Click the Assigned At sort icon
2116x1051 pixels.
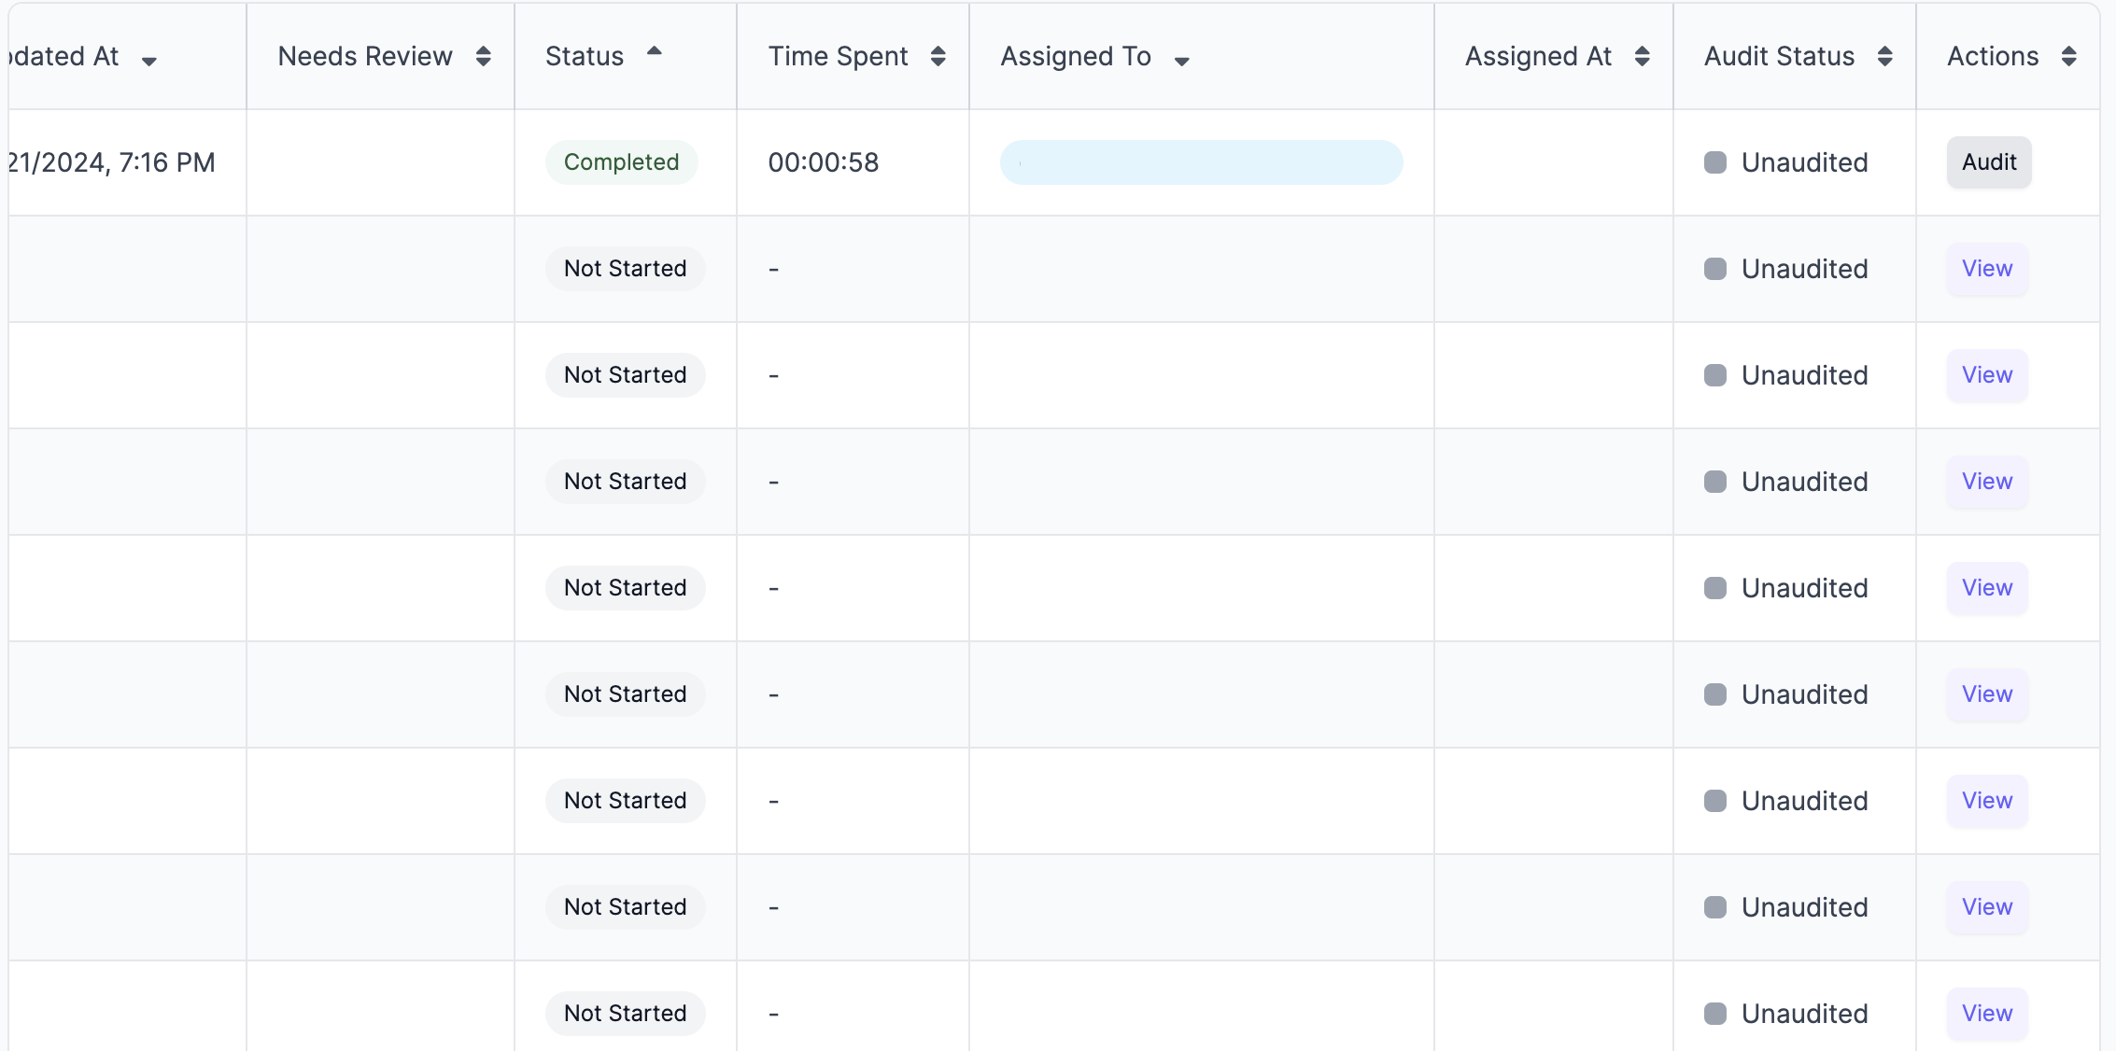(x=1642, y=57)
